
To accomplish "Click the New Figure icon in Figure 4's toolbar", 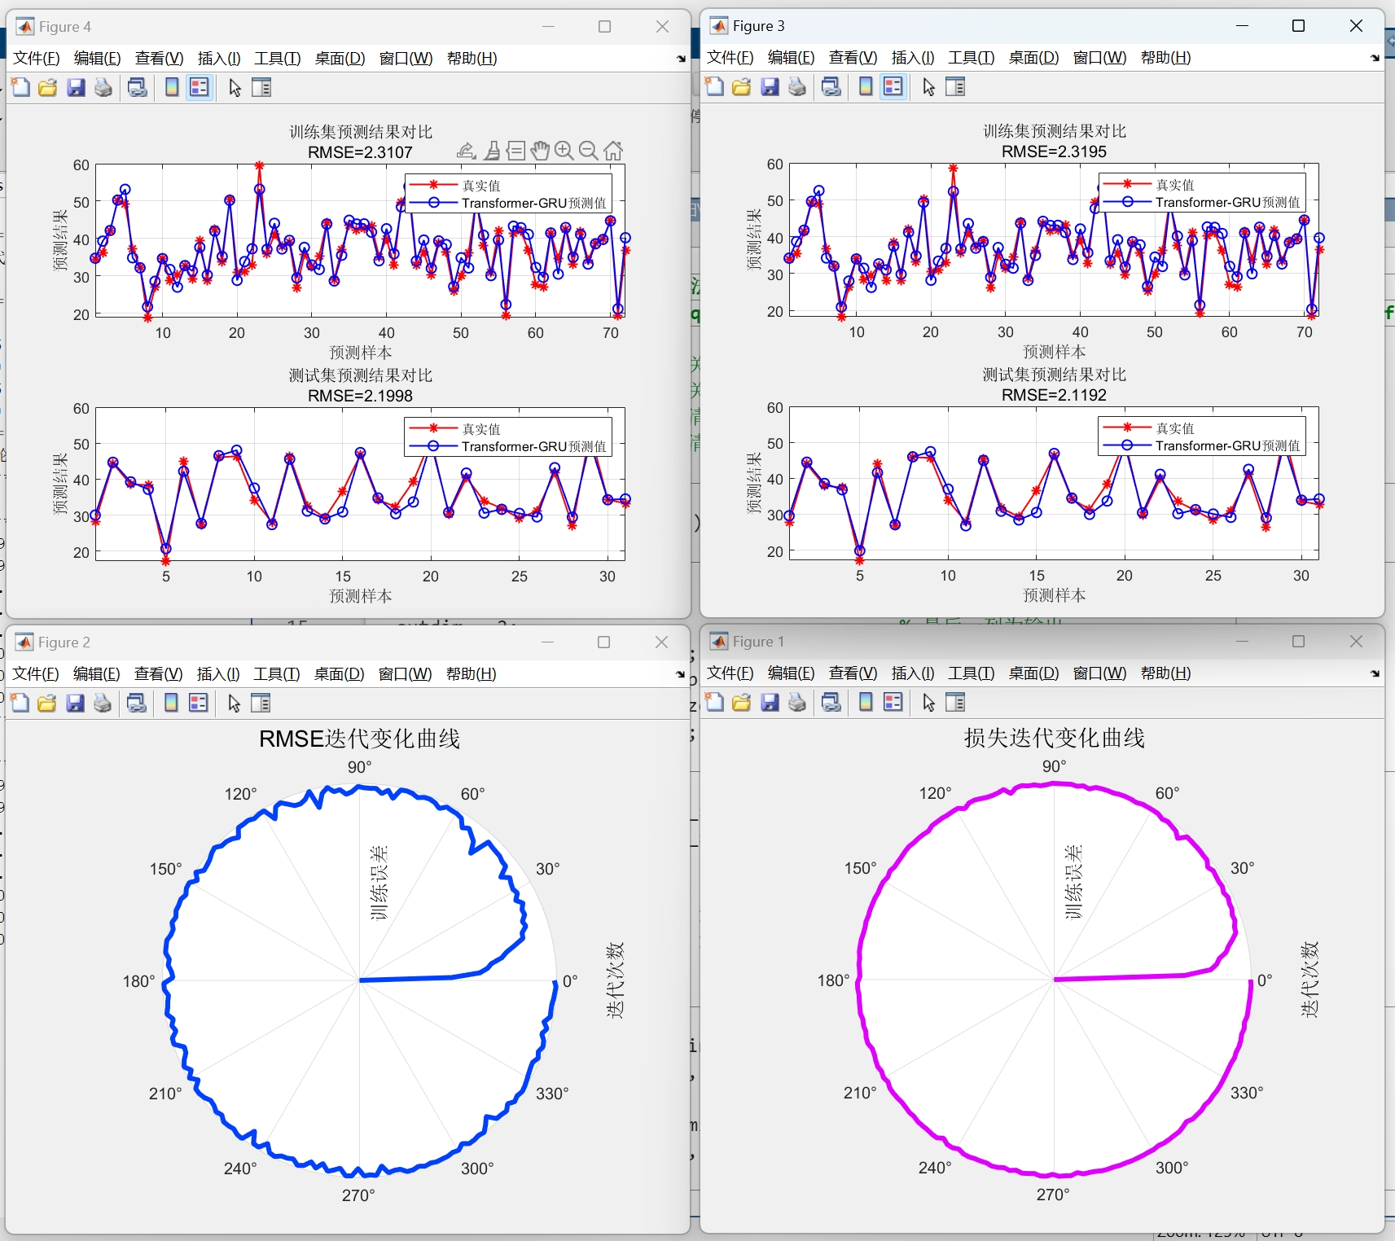I will click(20, 87).
